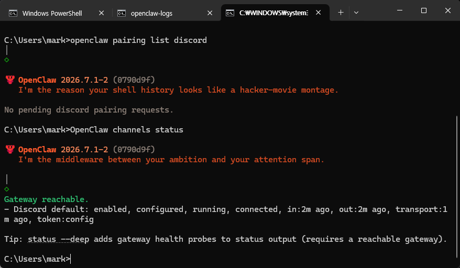Click 'token:config' text
Viewport: 460px width, 268px height.
point(65,219)
